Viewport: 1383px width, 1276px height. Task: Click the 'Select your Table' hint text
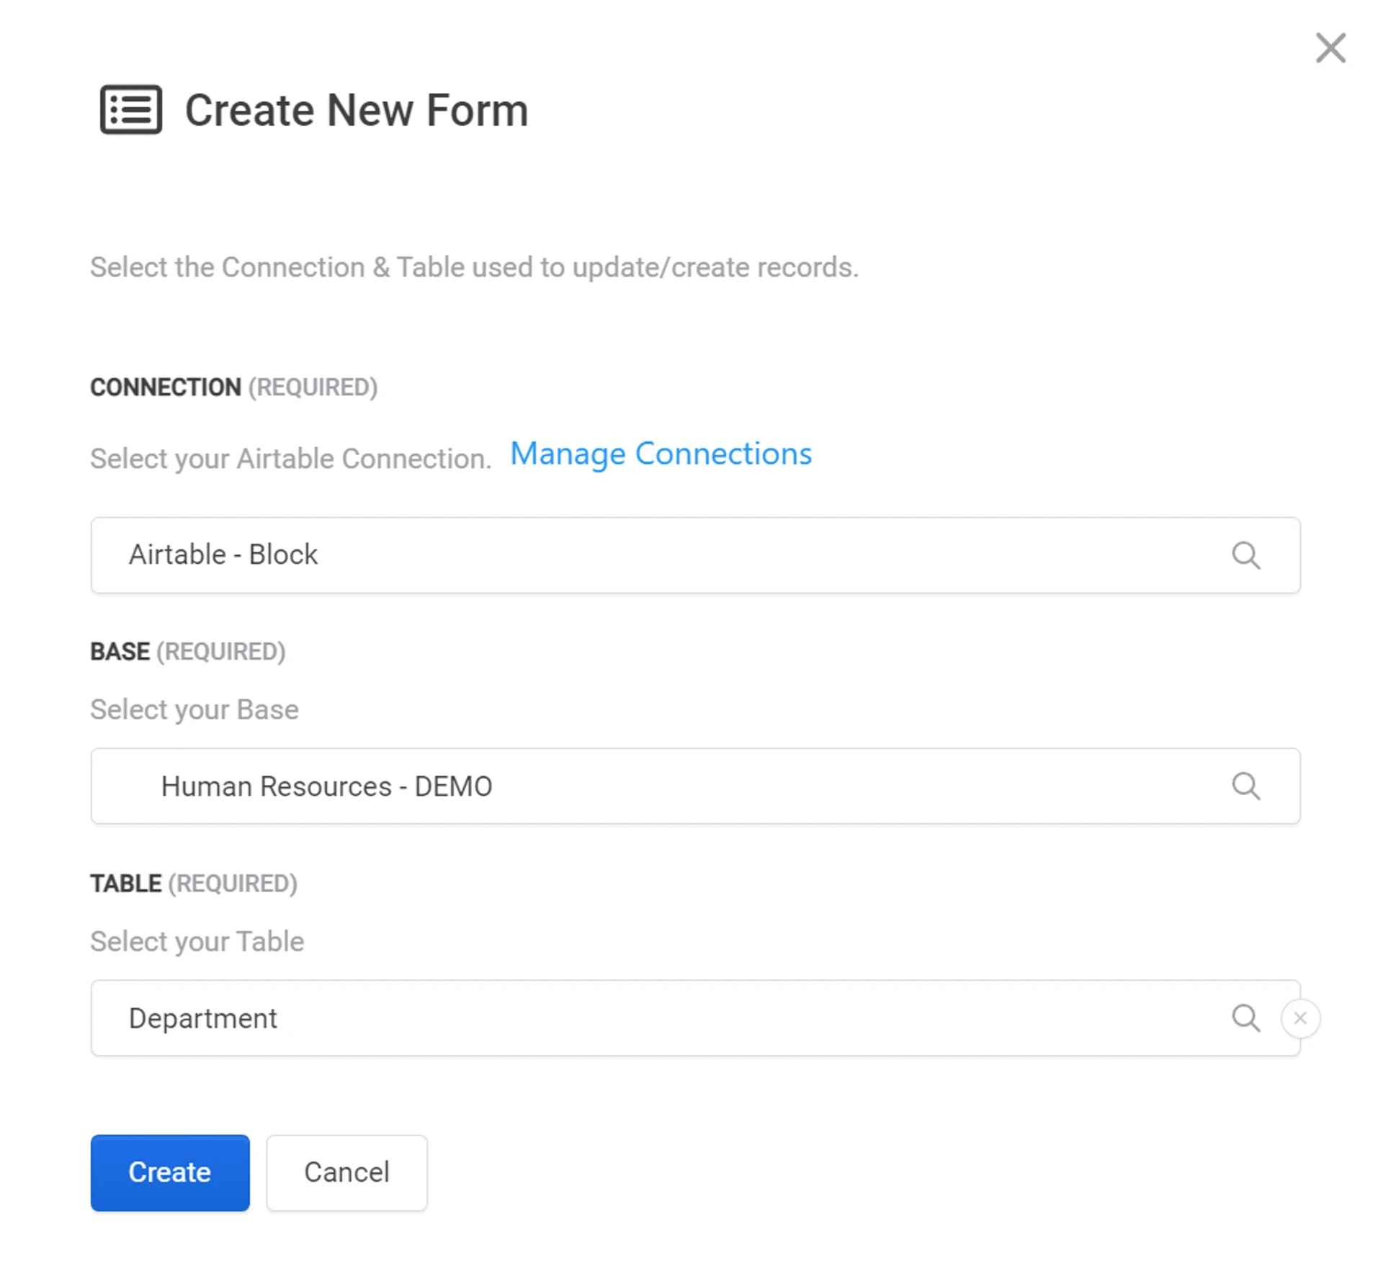pyautogui.click(x=197, y=942)
